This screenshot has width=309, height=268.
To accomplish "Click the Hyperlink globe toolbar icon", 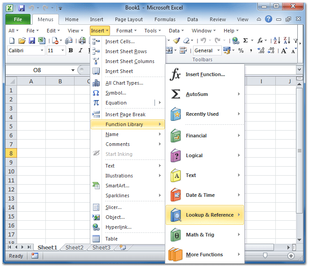I will point(235,41).
